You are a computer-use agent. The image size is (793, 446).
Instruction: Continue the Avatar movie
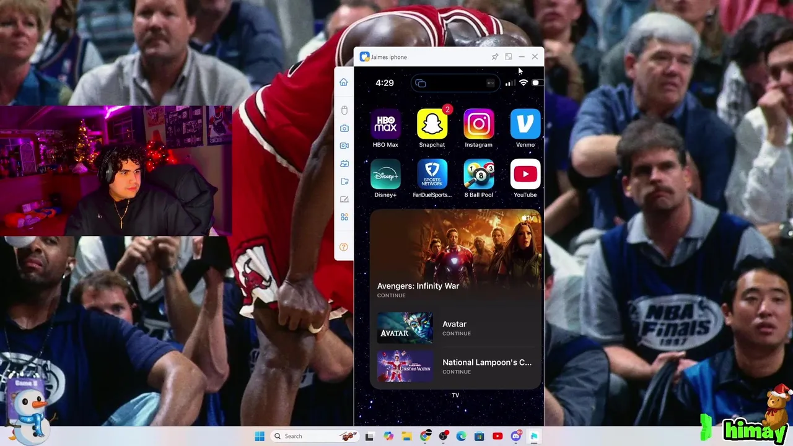coord(456,328)
